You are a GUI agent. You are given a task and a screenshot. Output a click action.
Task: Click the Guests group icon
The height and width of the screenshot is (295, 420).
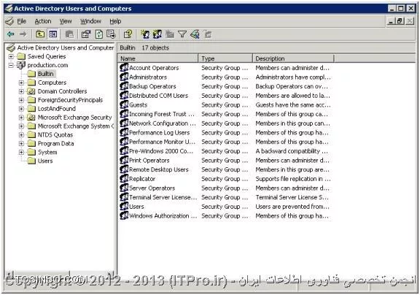tap(124, 104)
